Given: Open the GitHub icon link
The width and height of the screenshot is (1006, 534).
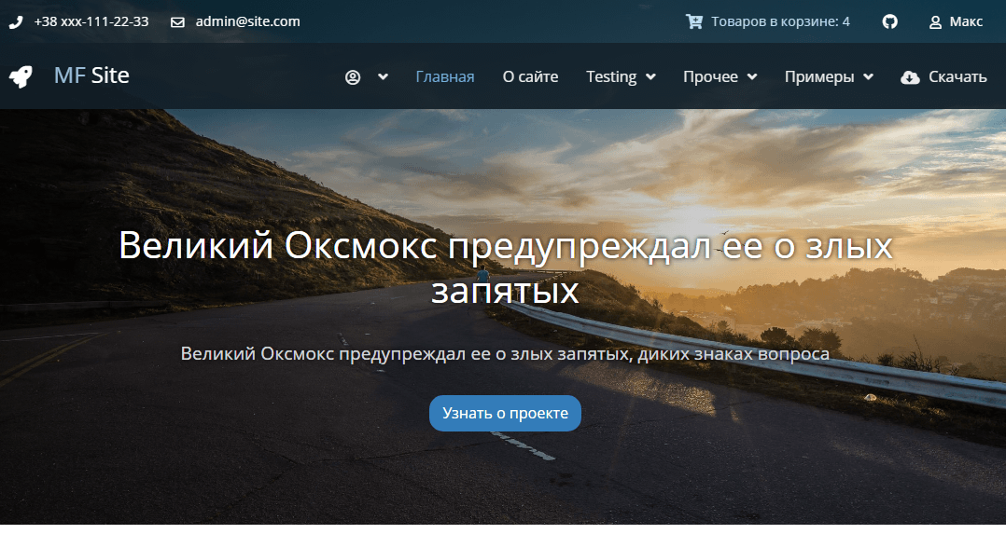Looking at the screenshot, I should point(890,21).
